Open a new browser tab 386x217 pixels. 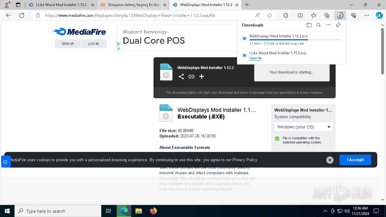(247, 5)
